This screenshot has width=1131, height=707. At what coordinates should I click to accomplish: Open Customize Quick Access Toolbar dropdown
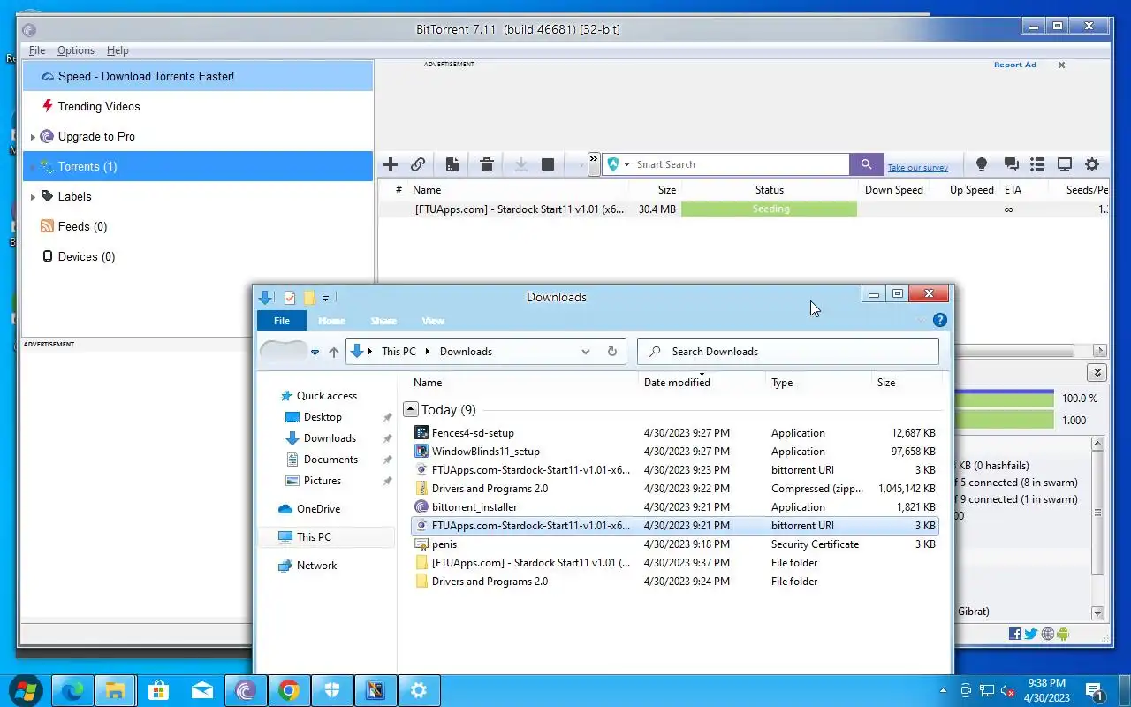[x=325, y=299]
